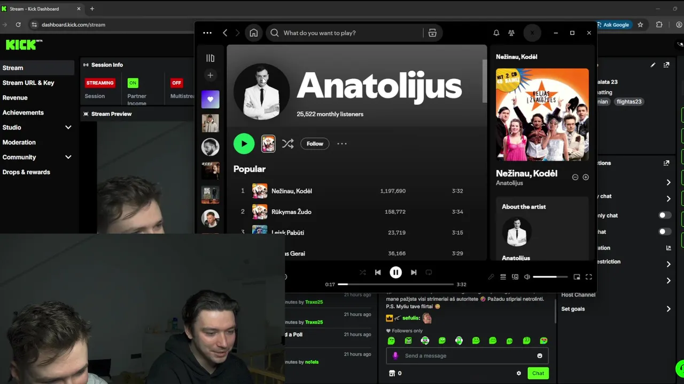684x384 pixels.
Task: Mute Spotify with speaker icon
Action: click(x=527, y=277)
